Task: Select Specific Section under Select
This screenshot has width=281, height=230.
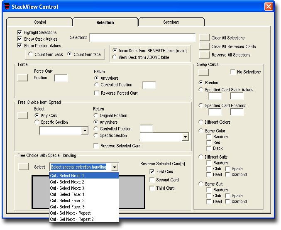Action: coord(37,122)
